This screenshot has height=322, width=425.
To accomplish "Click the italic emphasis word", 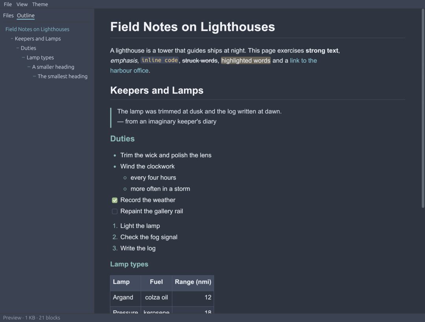I will coord(124,60).
